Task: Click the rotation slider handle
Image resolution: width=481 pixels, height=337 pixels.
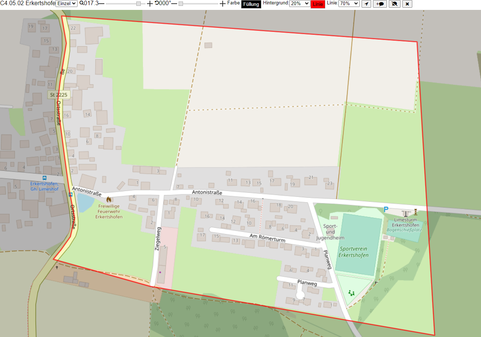Action: point(181,4)
